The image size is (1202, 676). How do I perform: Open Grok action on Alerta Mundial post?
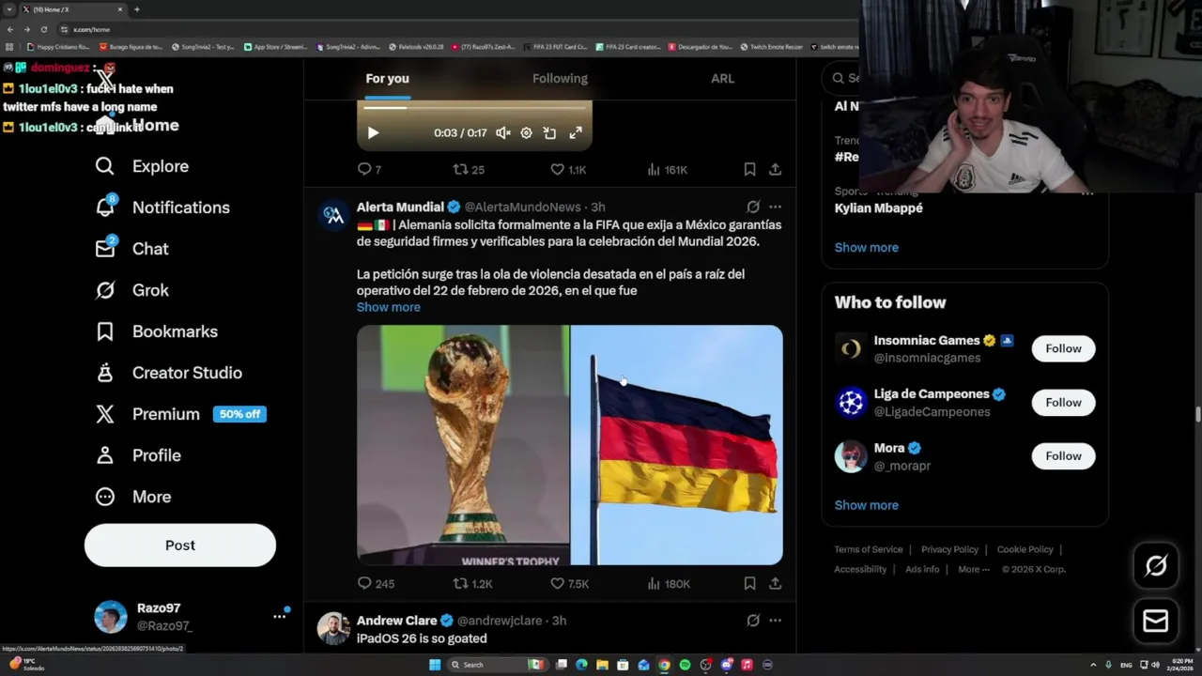[x=753, y=207]
